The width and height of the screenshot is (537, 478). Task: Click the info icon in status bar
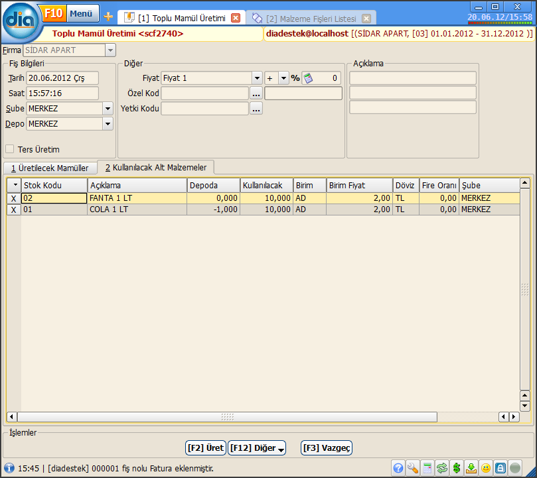tap(9, 468)
